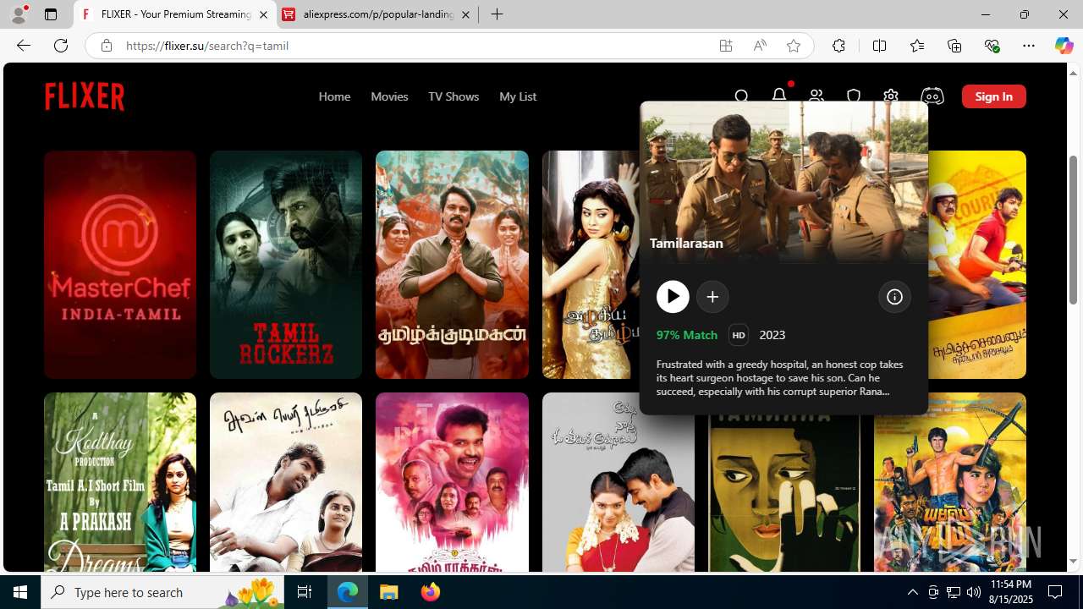1083x609 pixels.
Task: Refresh the current page
Action: click(61, 46)
